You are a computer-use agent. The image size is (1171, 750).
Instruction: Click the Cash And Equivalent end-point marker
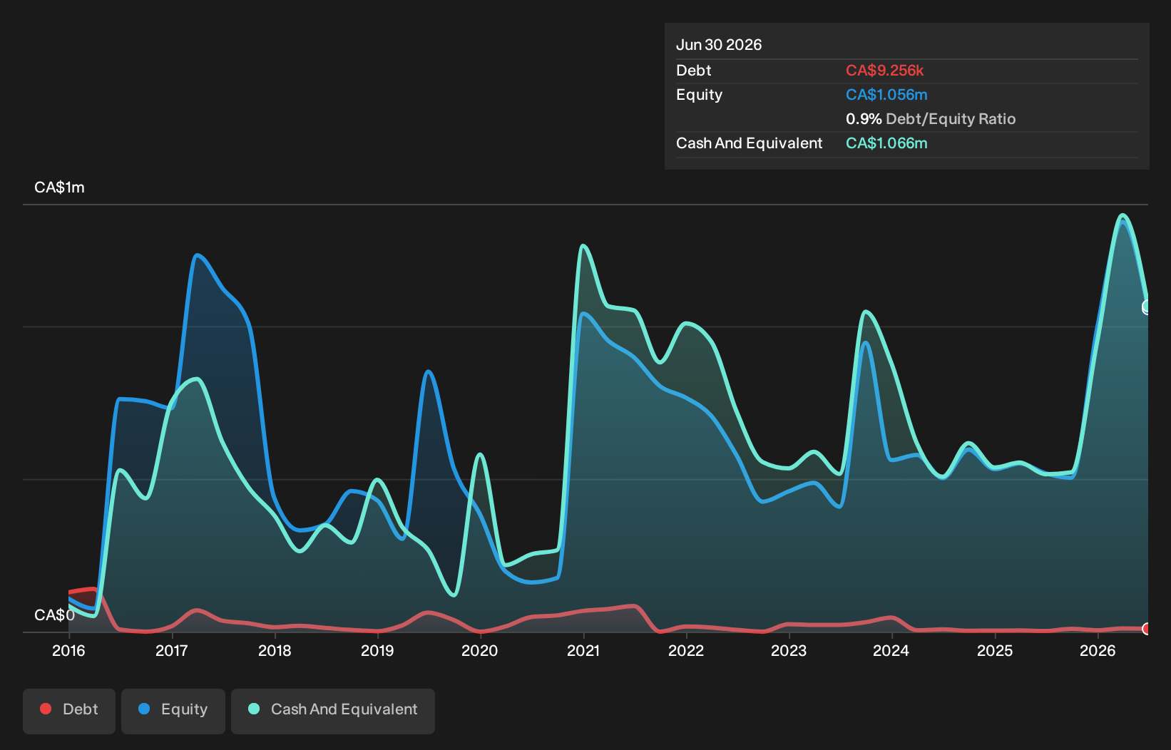coord(1147,307)
